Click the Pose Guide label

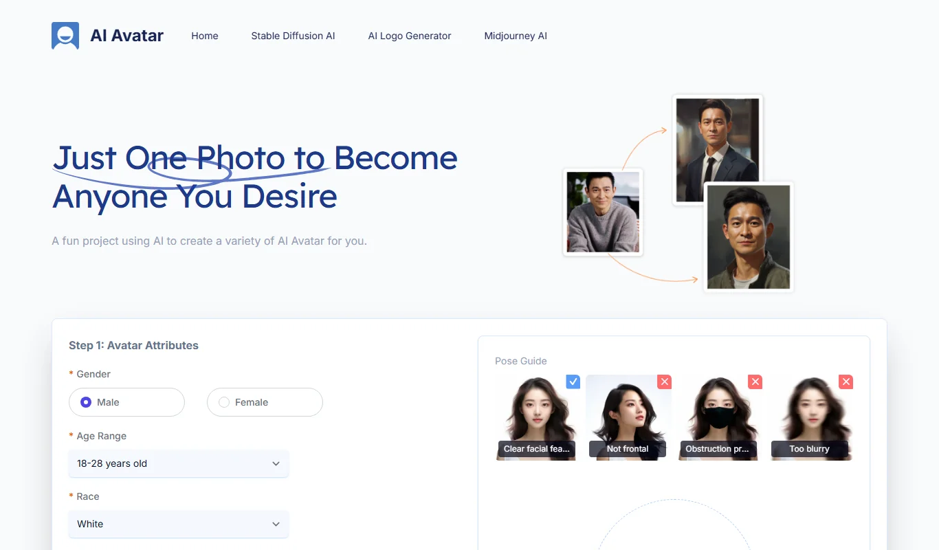coord(521,361)
